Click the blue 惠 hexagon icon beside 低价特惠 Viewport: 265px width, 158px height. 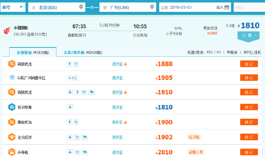[12, 107]
